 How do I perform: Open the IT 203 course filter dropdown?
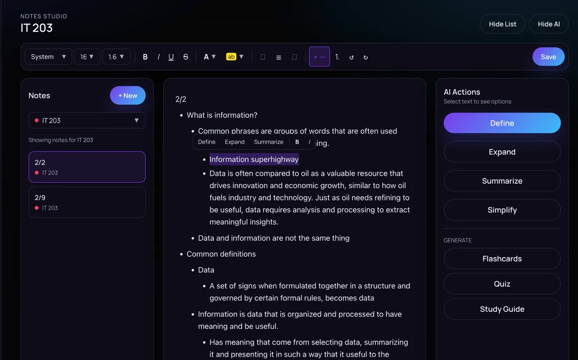(87, 121)
